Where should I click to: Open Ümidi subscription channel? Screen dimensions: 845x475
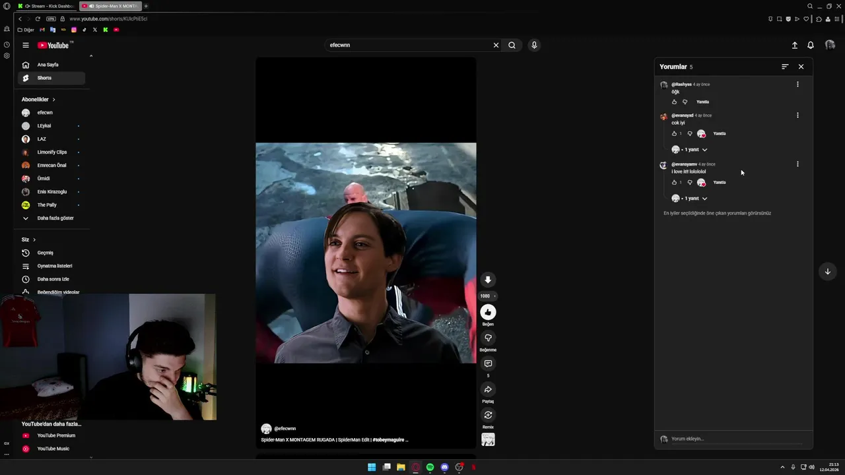pyautogui.click(x=51, y=179)
